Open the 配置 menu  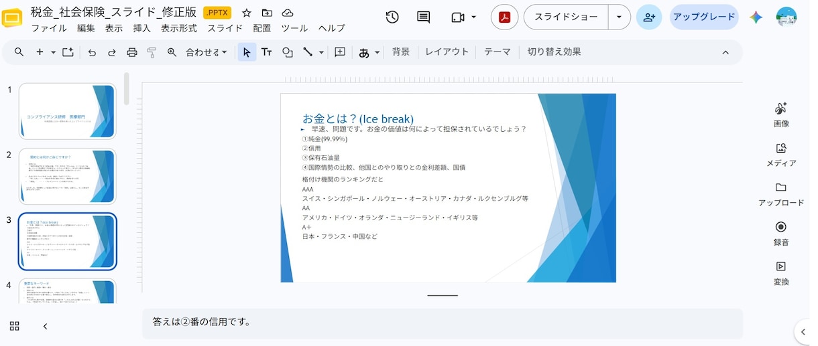tap(262, 28)
